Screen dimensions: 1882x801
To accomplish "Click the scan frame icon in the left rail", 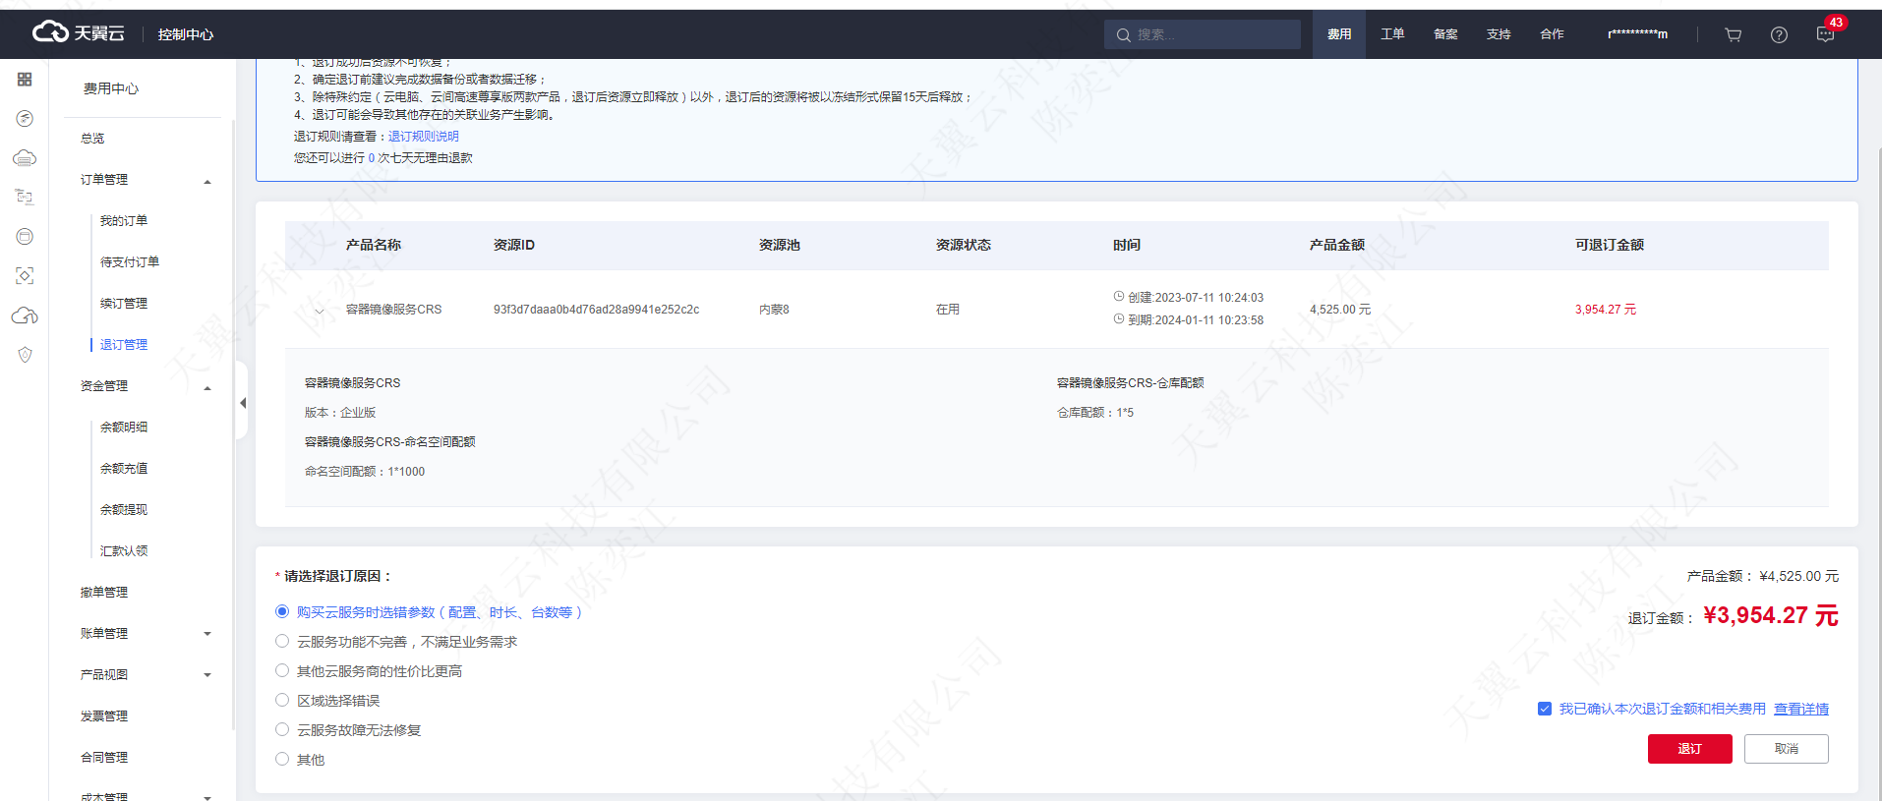I will pos(25,275).
